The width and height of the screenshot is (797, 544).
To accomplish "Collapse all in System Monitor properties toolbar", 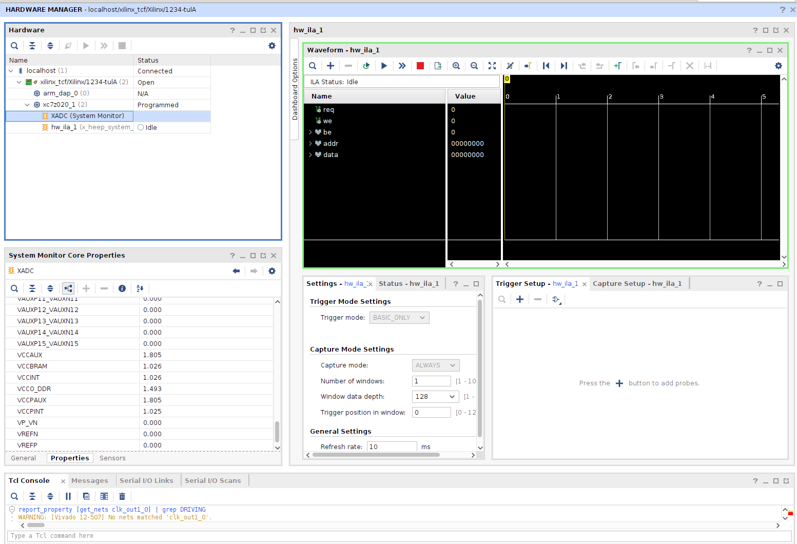I will click(32, 288).
